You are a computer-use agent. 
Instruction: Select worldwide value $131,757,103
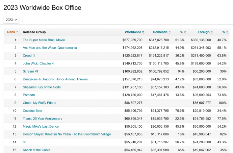[132, 87]
